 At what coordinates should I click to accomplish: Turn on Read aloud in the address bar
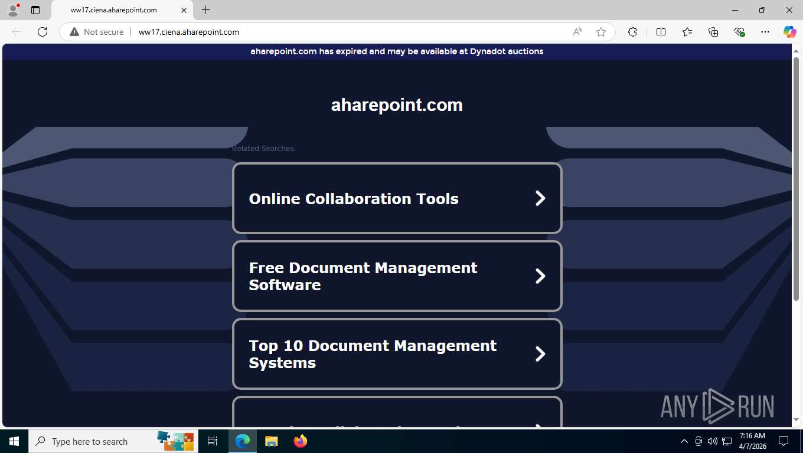(x=577, y=32)
